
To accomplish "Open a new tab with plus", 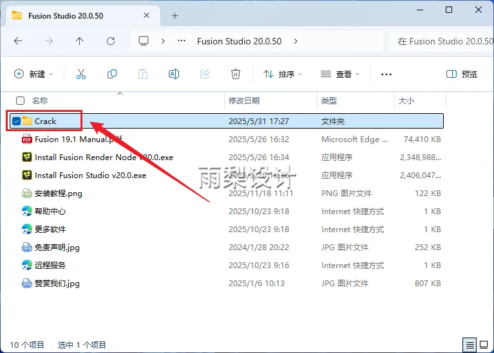I will tap(175, 15).
